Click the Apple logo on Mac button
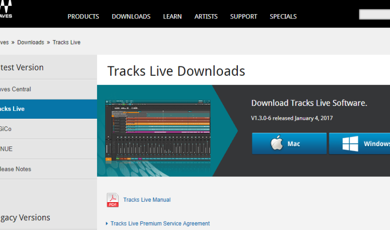The image size is (390, 230). (277, 143)
